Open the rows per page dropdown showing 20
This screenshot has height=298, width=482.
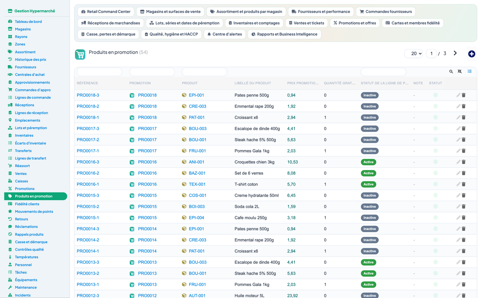coord(414,53)
